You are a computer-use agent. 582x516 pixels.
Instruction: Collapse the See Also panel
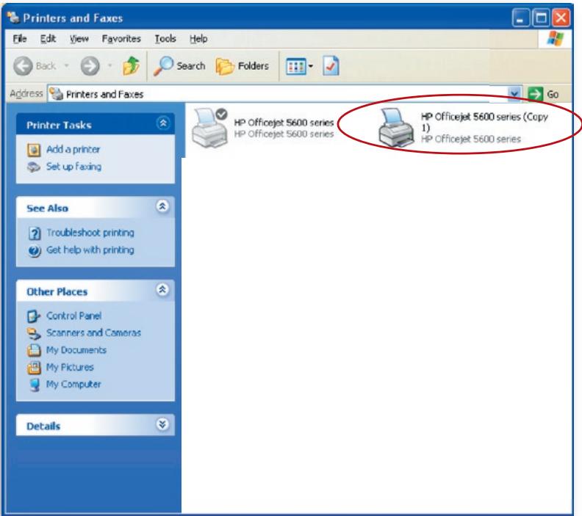coord(162,206)
